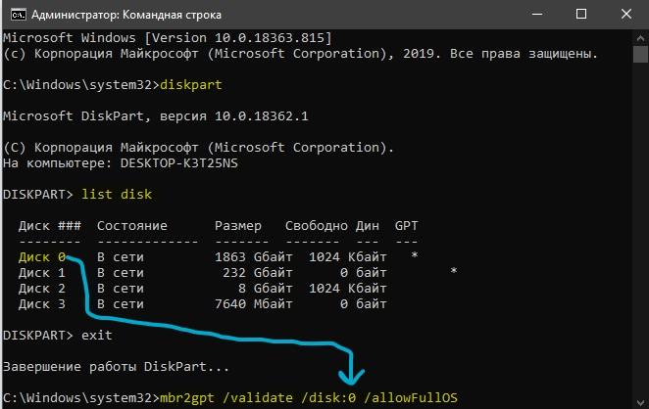Click the computer name DESKTOP-K3T25NS

tap(179, 163)
